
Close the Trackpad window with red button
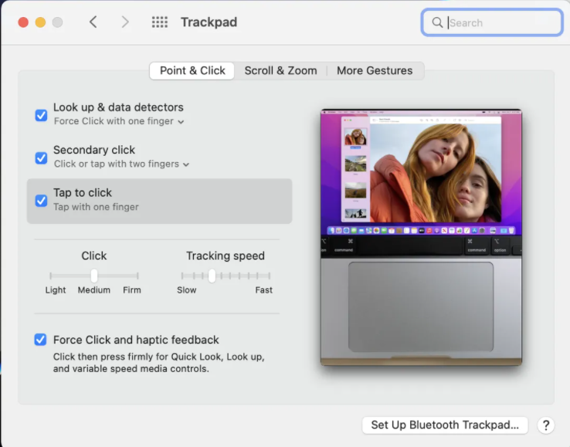click(x=23, y=22)
